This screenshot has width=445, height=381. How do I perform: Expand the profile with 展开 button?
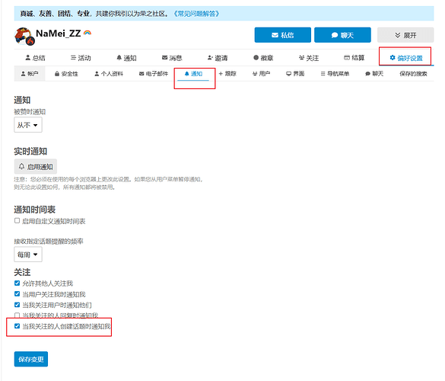(x=405, y=35)
